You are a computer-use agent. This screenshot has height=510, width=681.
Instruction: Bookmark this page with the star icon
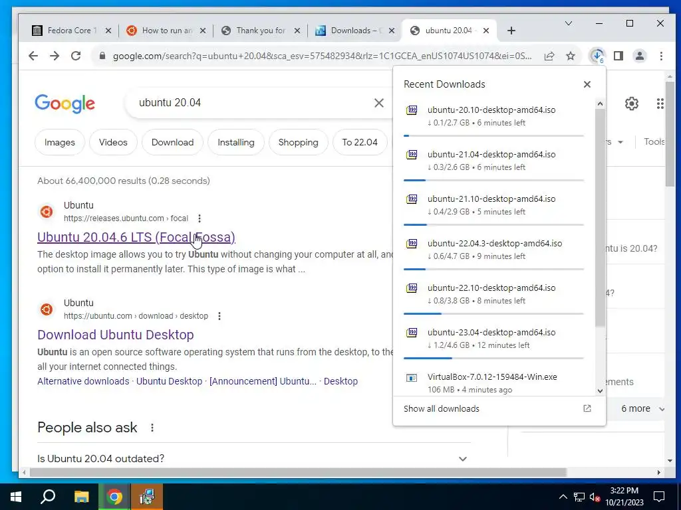[571, 56]
